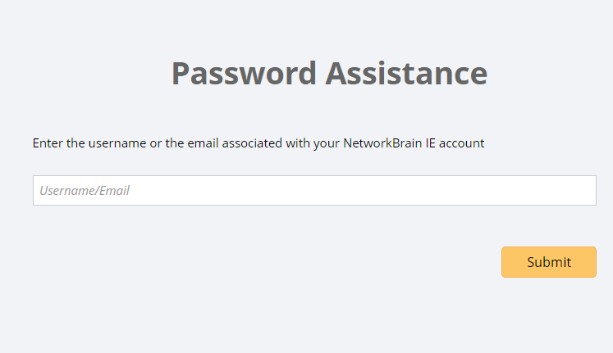
Task: Submit the password assistance form
Action: point(548,262)
